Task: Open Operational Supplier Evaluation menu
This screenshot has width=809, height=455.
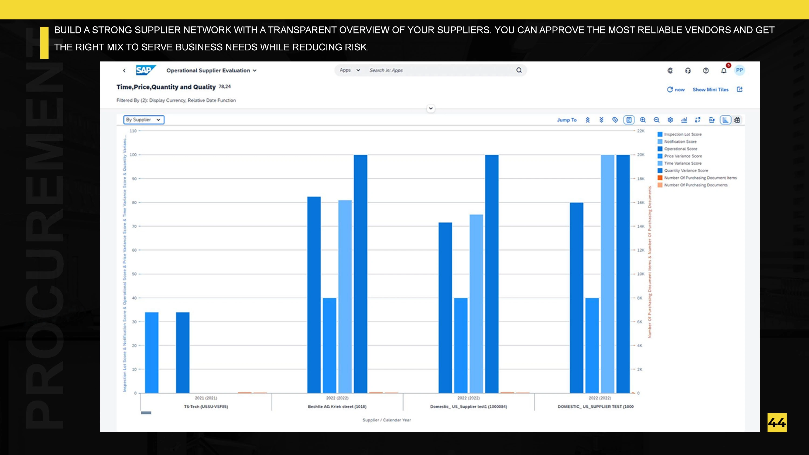Action: pos(211,70)
